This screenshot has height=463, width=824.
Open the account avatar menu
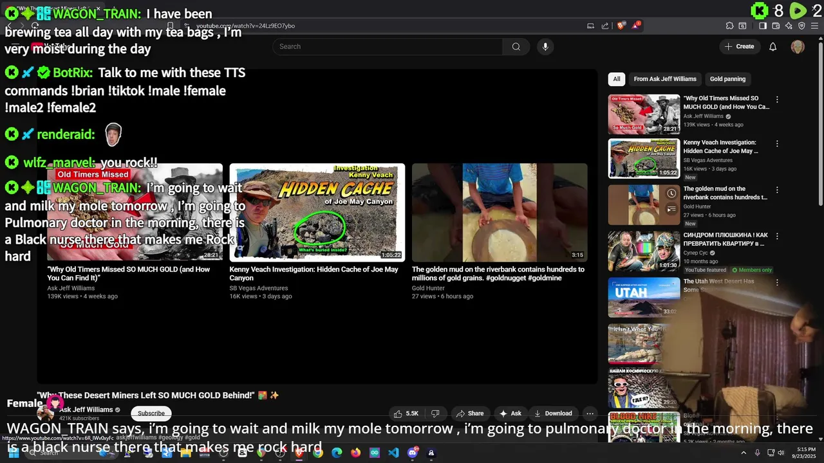pos(798,46)
